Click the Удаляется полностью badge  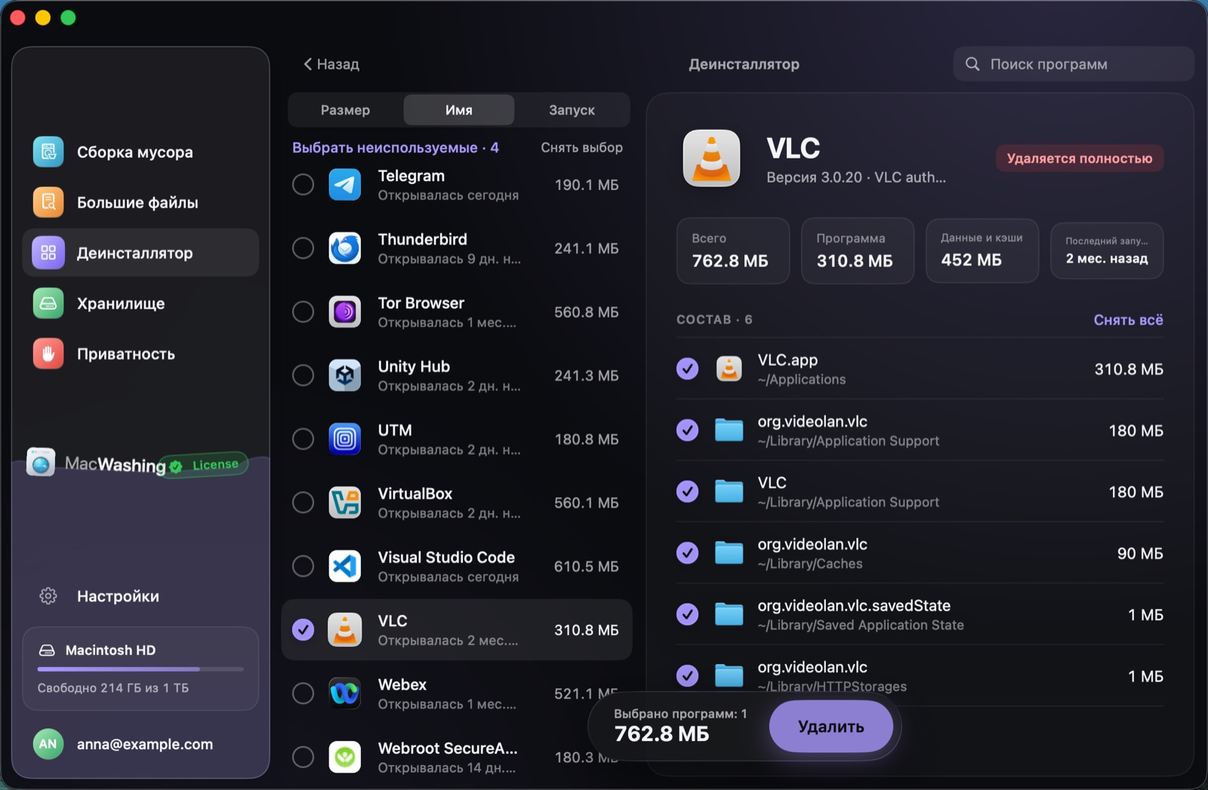[x=1080, y=158]
